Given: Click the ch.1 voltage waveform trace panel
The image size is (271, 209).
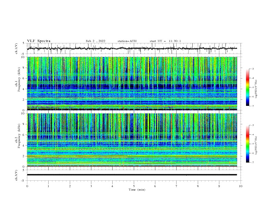Looking at the screenshot, I should [x=134, y=48].
